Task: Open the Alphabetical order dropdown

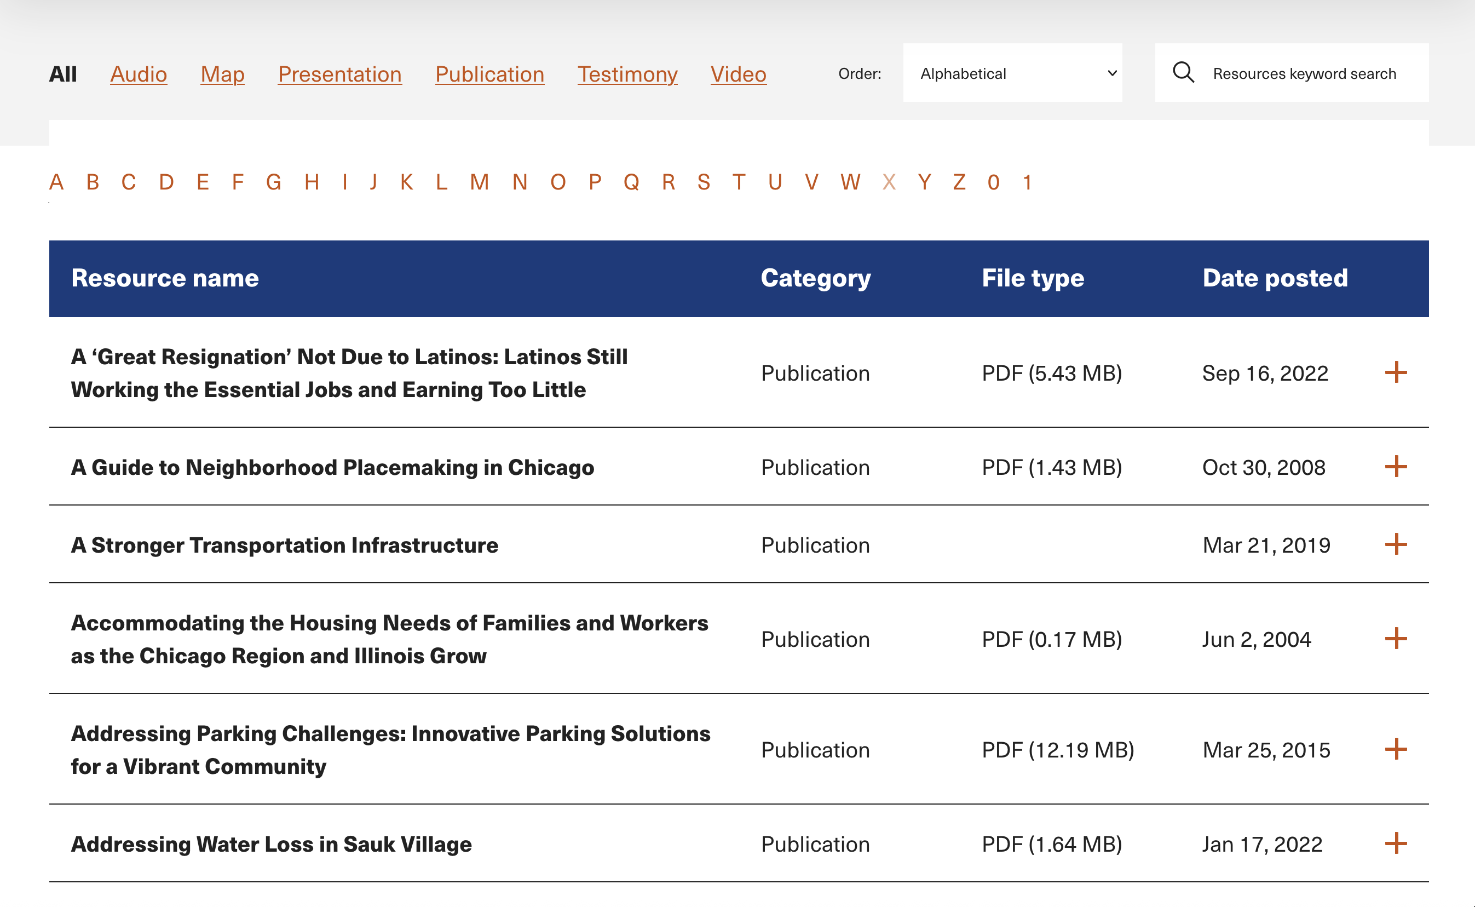Action: [x=1012, y=73]
